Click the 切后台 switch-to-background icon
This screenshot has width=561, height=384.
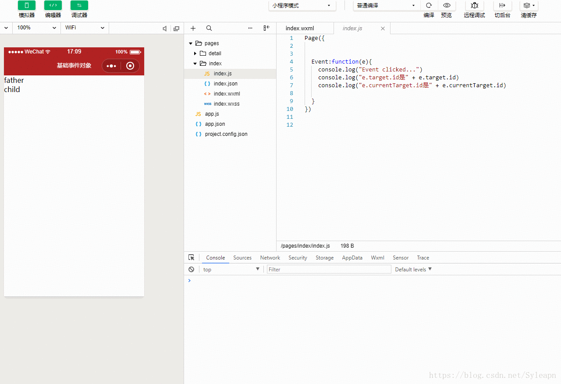[502, 5]
